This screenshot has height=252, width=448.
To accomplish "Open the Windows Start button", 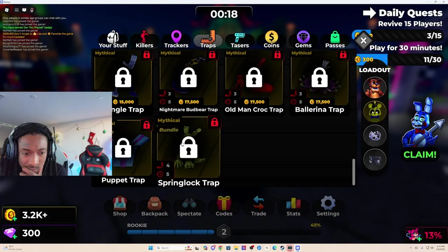I will [150, 248].
